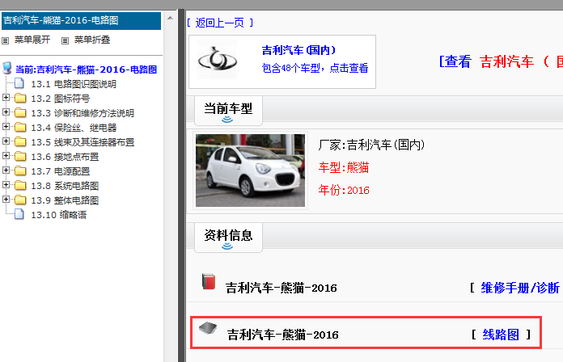Open the 线路图 link
Viewport: 563px width, 362px height.
(501, 335)
